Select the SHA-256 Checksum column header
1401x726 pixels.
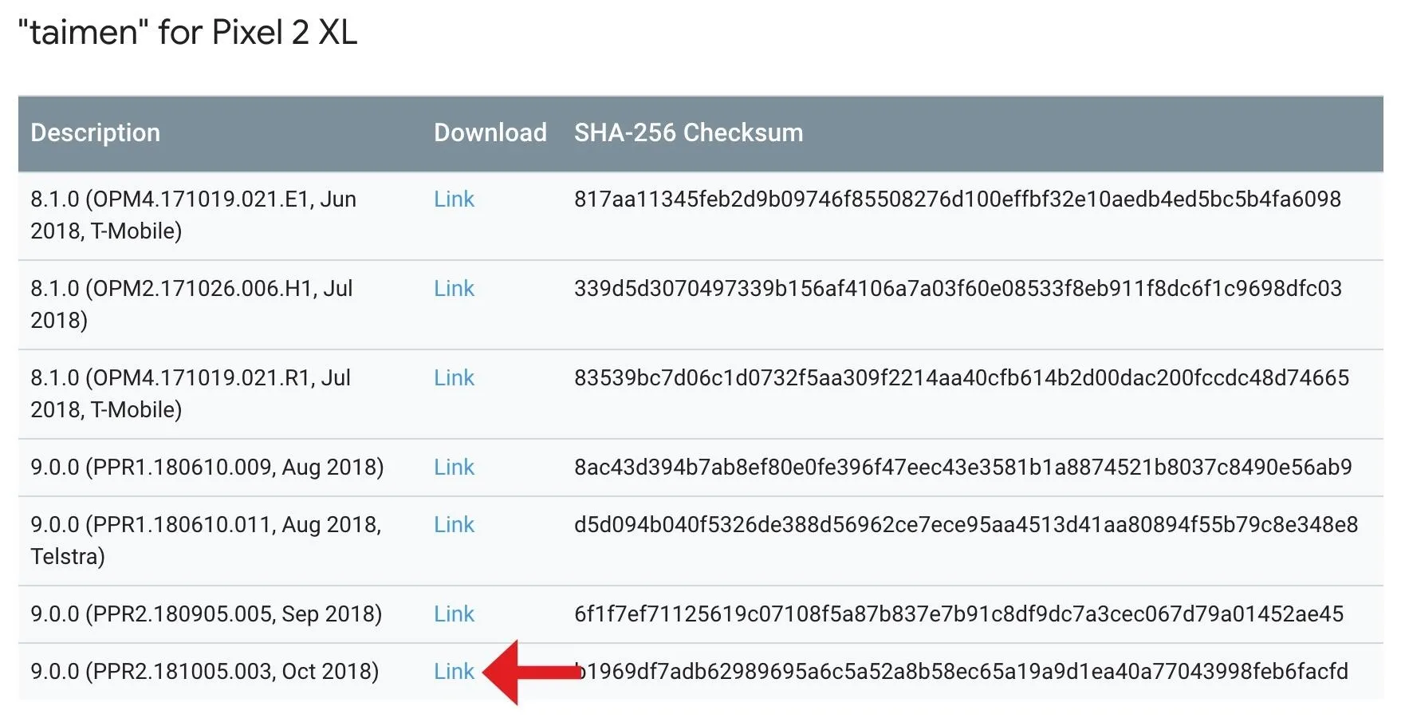(x=689, y=132)
